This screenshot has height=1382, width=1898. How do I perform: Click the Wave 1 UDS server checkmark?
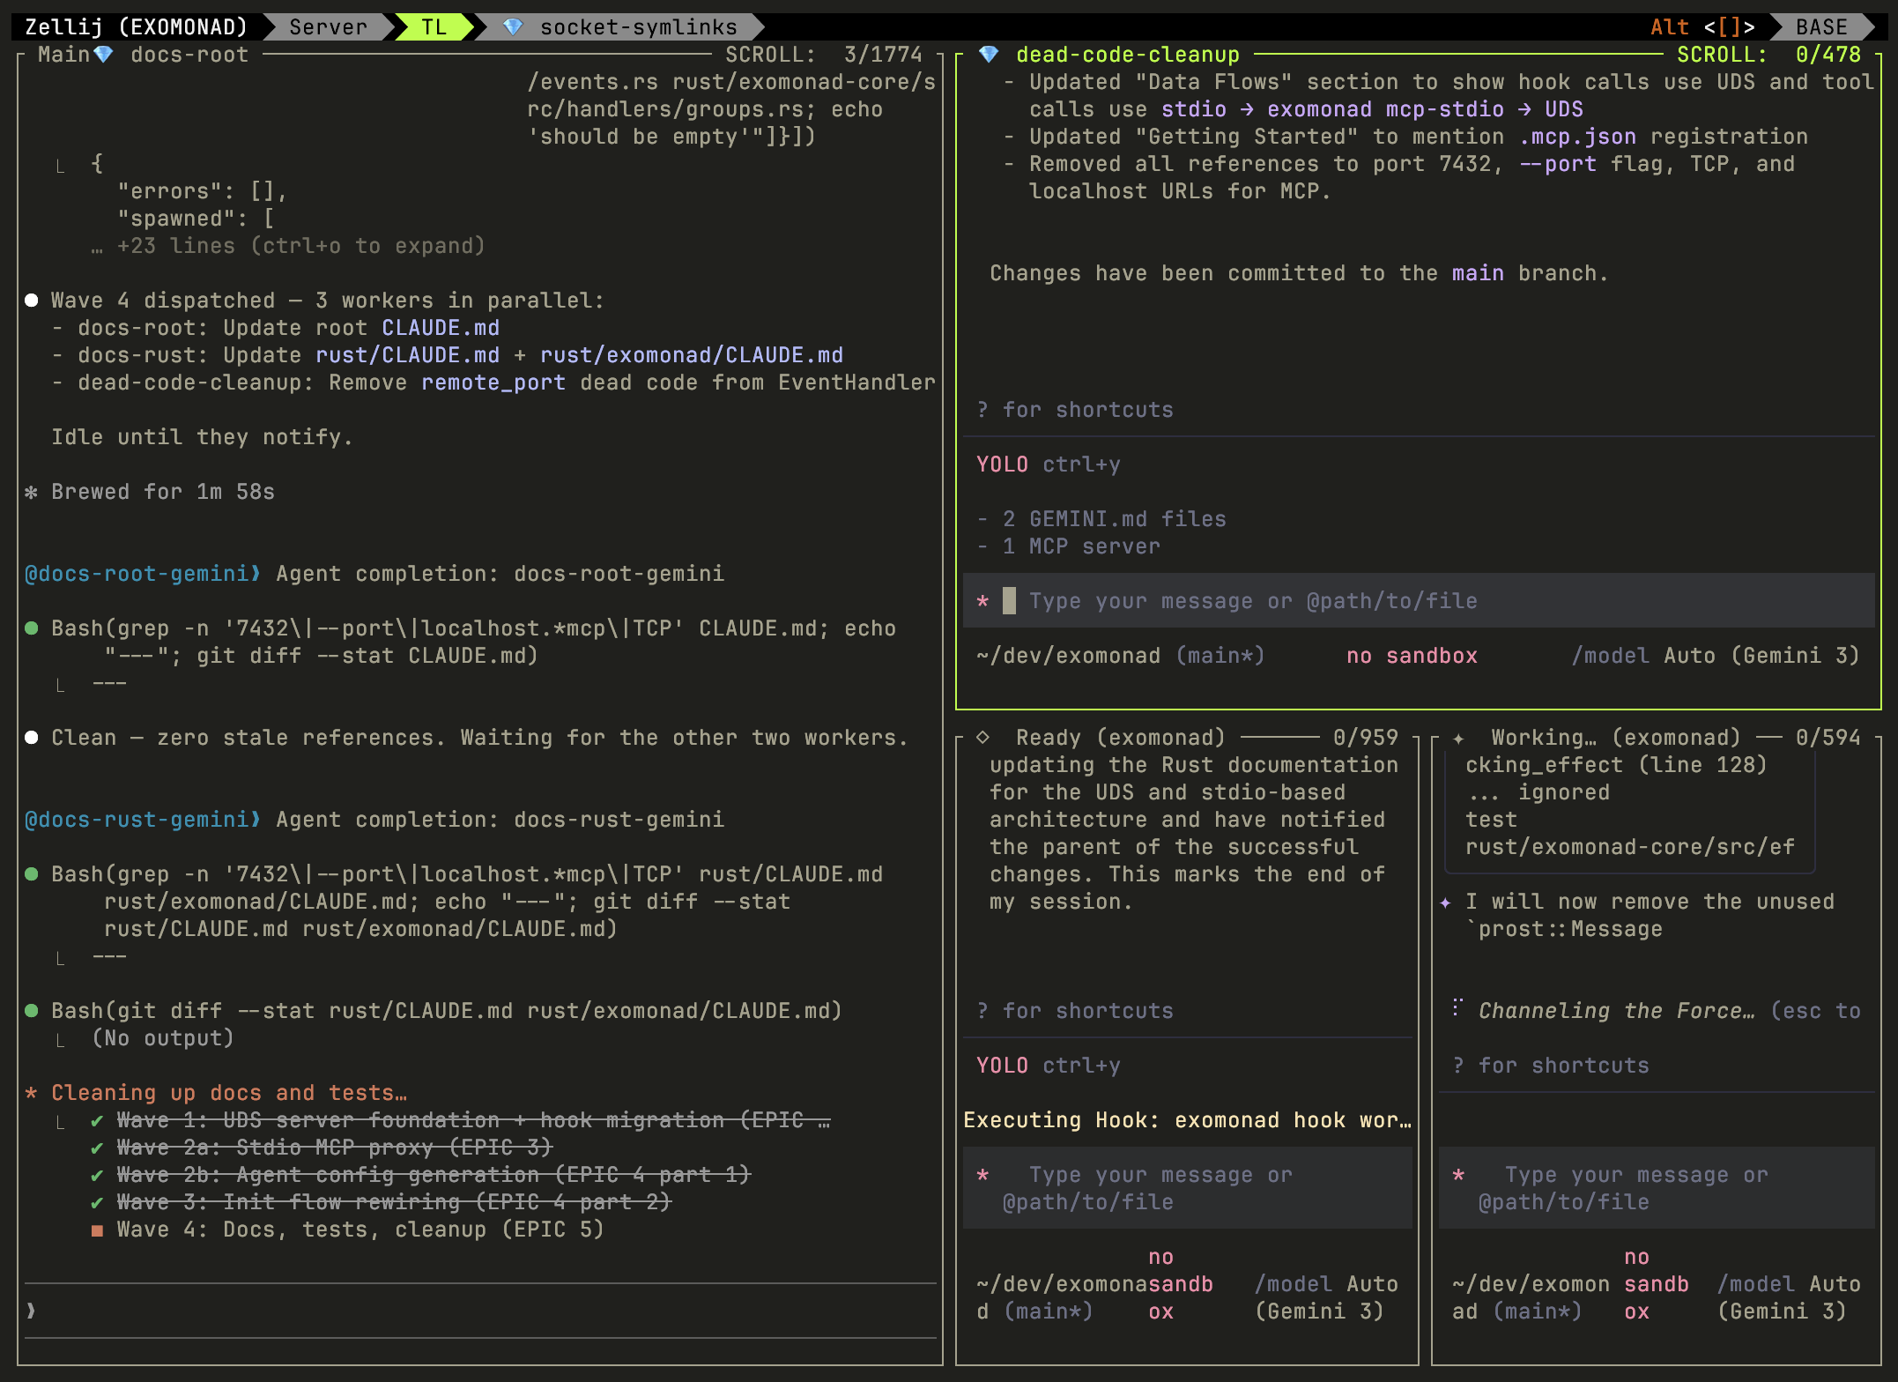point(97,1121)
